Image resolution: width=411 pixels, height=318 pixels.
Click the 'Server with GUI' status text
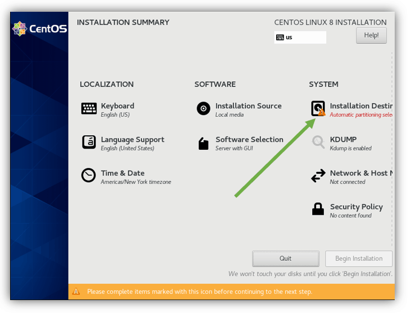(234, 149)
